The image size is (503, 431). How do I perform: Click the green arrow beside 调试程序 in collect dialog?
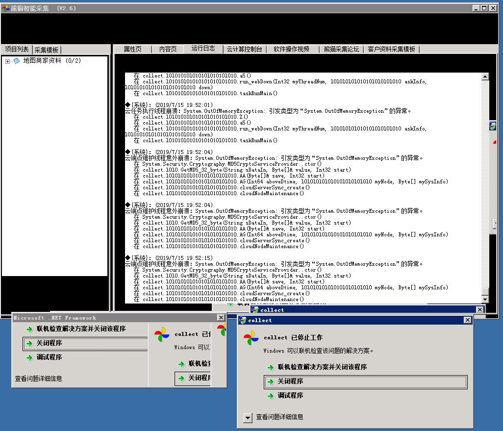(x=271, y=396)
